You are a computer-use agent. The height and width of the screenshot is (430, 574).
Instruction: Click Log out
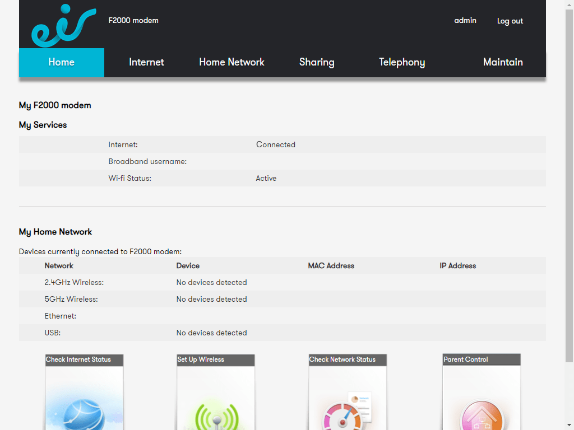coord(510,21)
